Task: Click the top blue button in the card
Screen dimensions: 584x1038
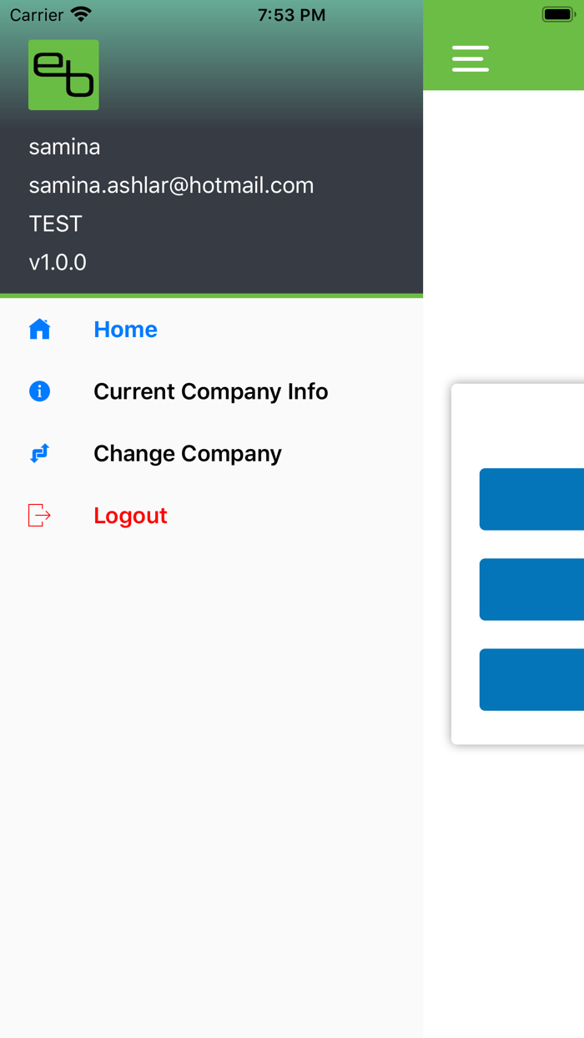Action: [531, 499]
